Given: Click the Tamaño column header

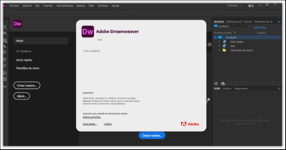Looking at the screenshot, I should pyautogui.click(x=261, y=33).
